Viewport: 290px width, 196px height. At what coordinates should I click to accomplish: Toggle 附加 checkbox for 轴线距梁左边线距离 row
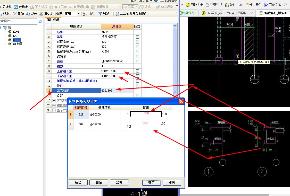coord(137,51)
